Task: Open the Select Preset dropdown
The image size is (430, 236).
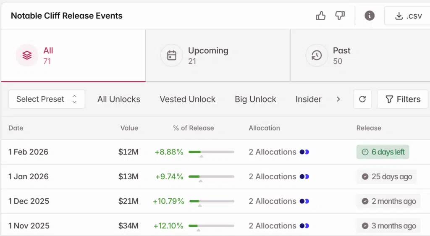Action: click(x=47, y=99)
